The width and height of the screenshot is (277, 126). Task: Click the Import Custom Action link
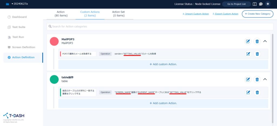(x=195, y=14)
